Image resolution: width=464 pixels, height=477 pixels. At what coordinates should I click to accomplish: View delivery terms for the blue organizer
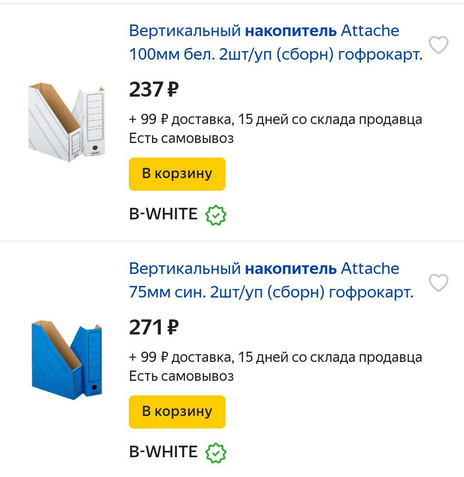(x=275, y=357)
